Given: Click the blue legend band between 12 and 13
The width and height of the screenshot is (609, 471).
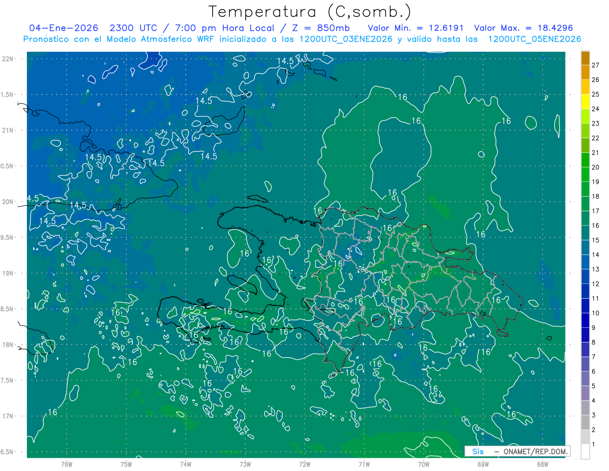Looking at the screenshot, I should coord(585,276).
